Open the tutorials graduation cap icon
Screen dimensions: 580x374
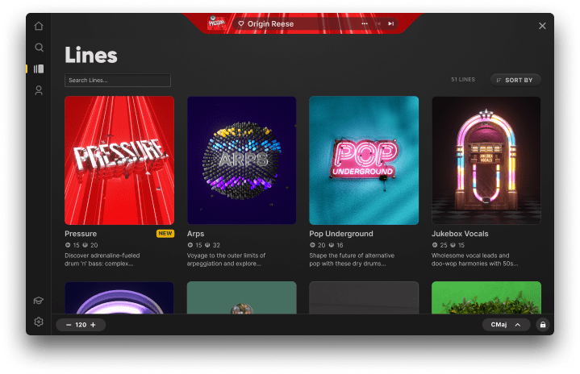pyautogui.click(x=39, y=301)
